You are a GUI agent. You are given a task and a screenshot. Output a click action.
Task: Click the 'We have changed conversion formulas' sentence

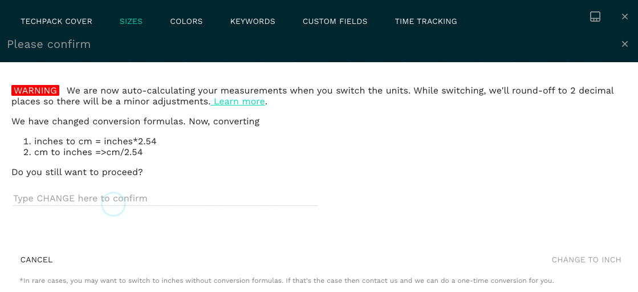(x=136, y=121)
